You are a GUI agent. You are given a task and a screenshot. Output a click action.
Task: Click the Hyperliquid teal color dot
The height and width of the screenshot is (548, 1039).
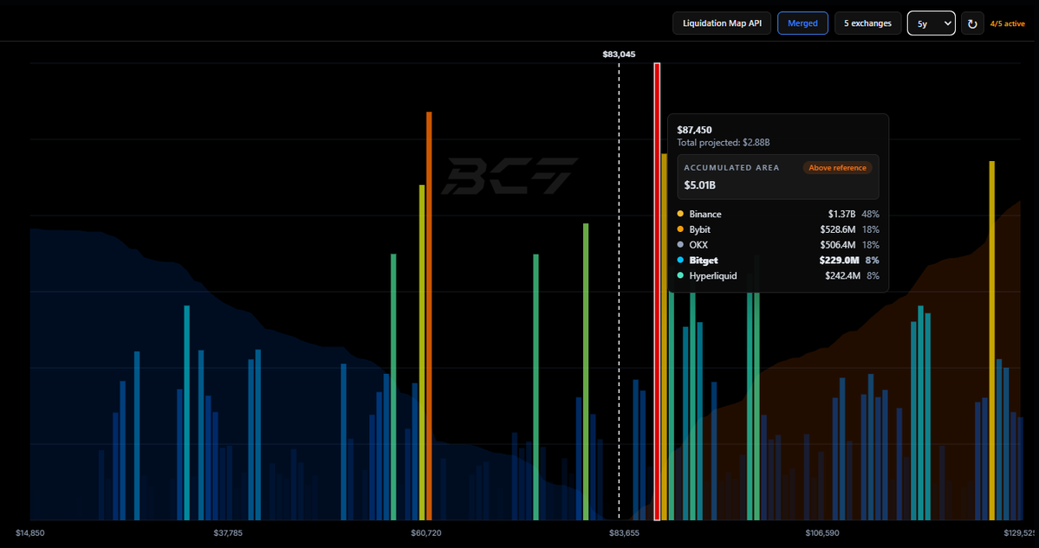pos(680,275)
